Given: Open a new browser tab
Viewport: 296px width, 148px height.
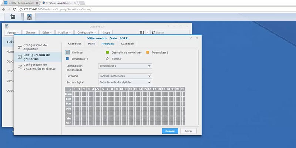Looking at the screenshot, I should click(x=82, y=3).
